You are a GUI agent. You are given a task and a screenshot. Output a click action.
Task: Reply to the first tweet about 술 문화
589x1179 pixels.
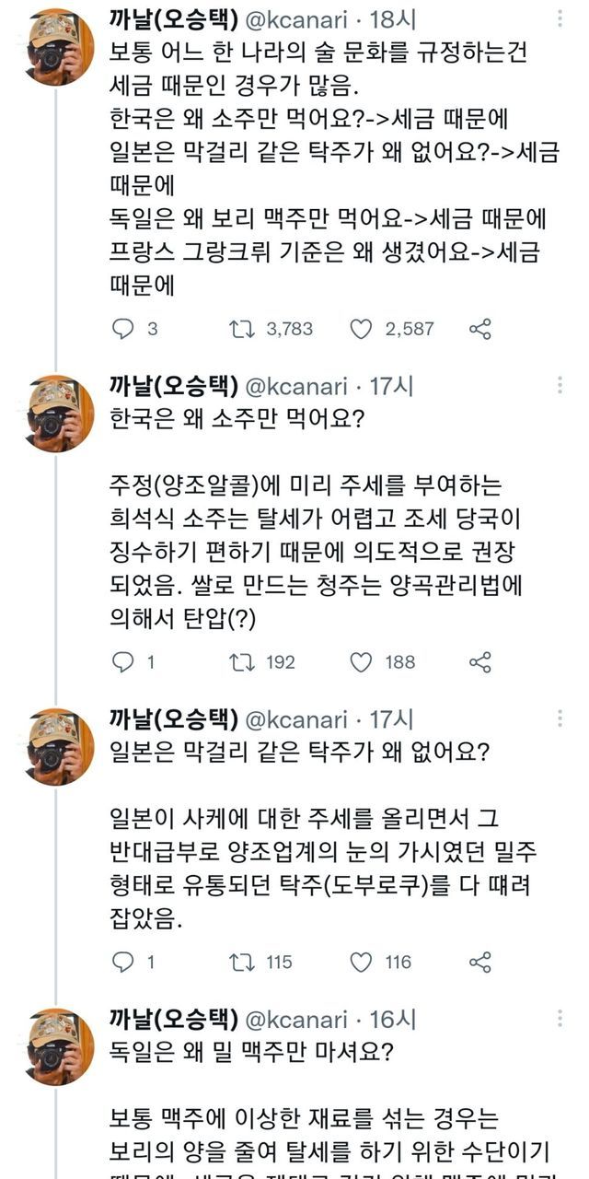pos(122,329)
